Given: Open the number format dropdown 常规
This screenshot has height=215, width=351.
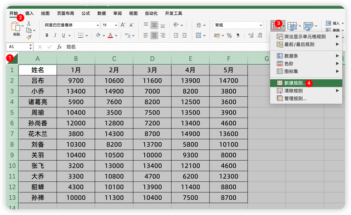Looking at the screenshot, I should 238,25.
